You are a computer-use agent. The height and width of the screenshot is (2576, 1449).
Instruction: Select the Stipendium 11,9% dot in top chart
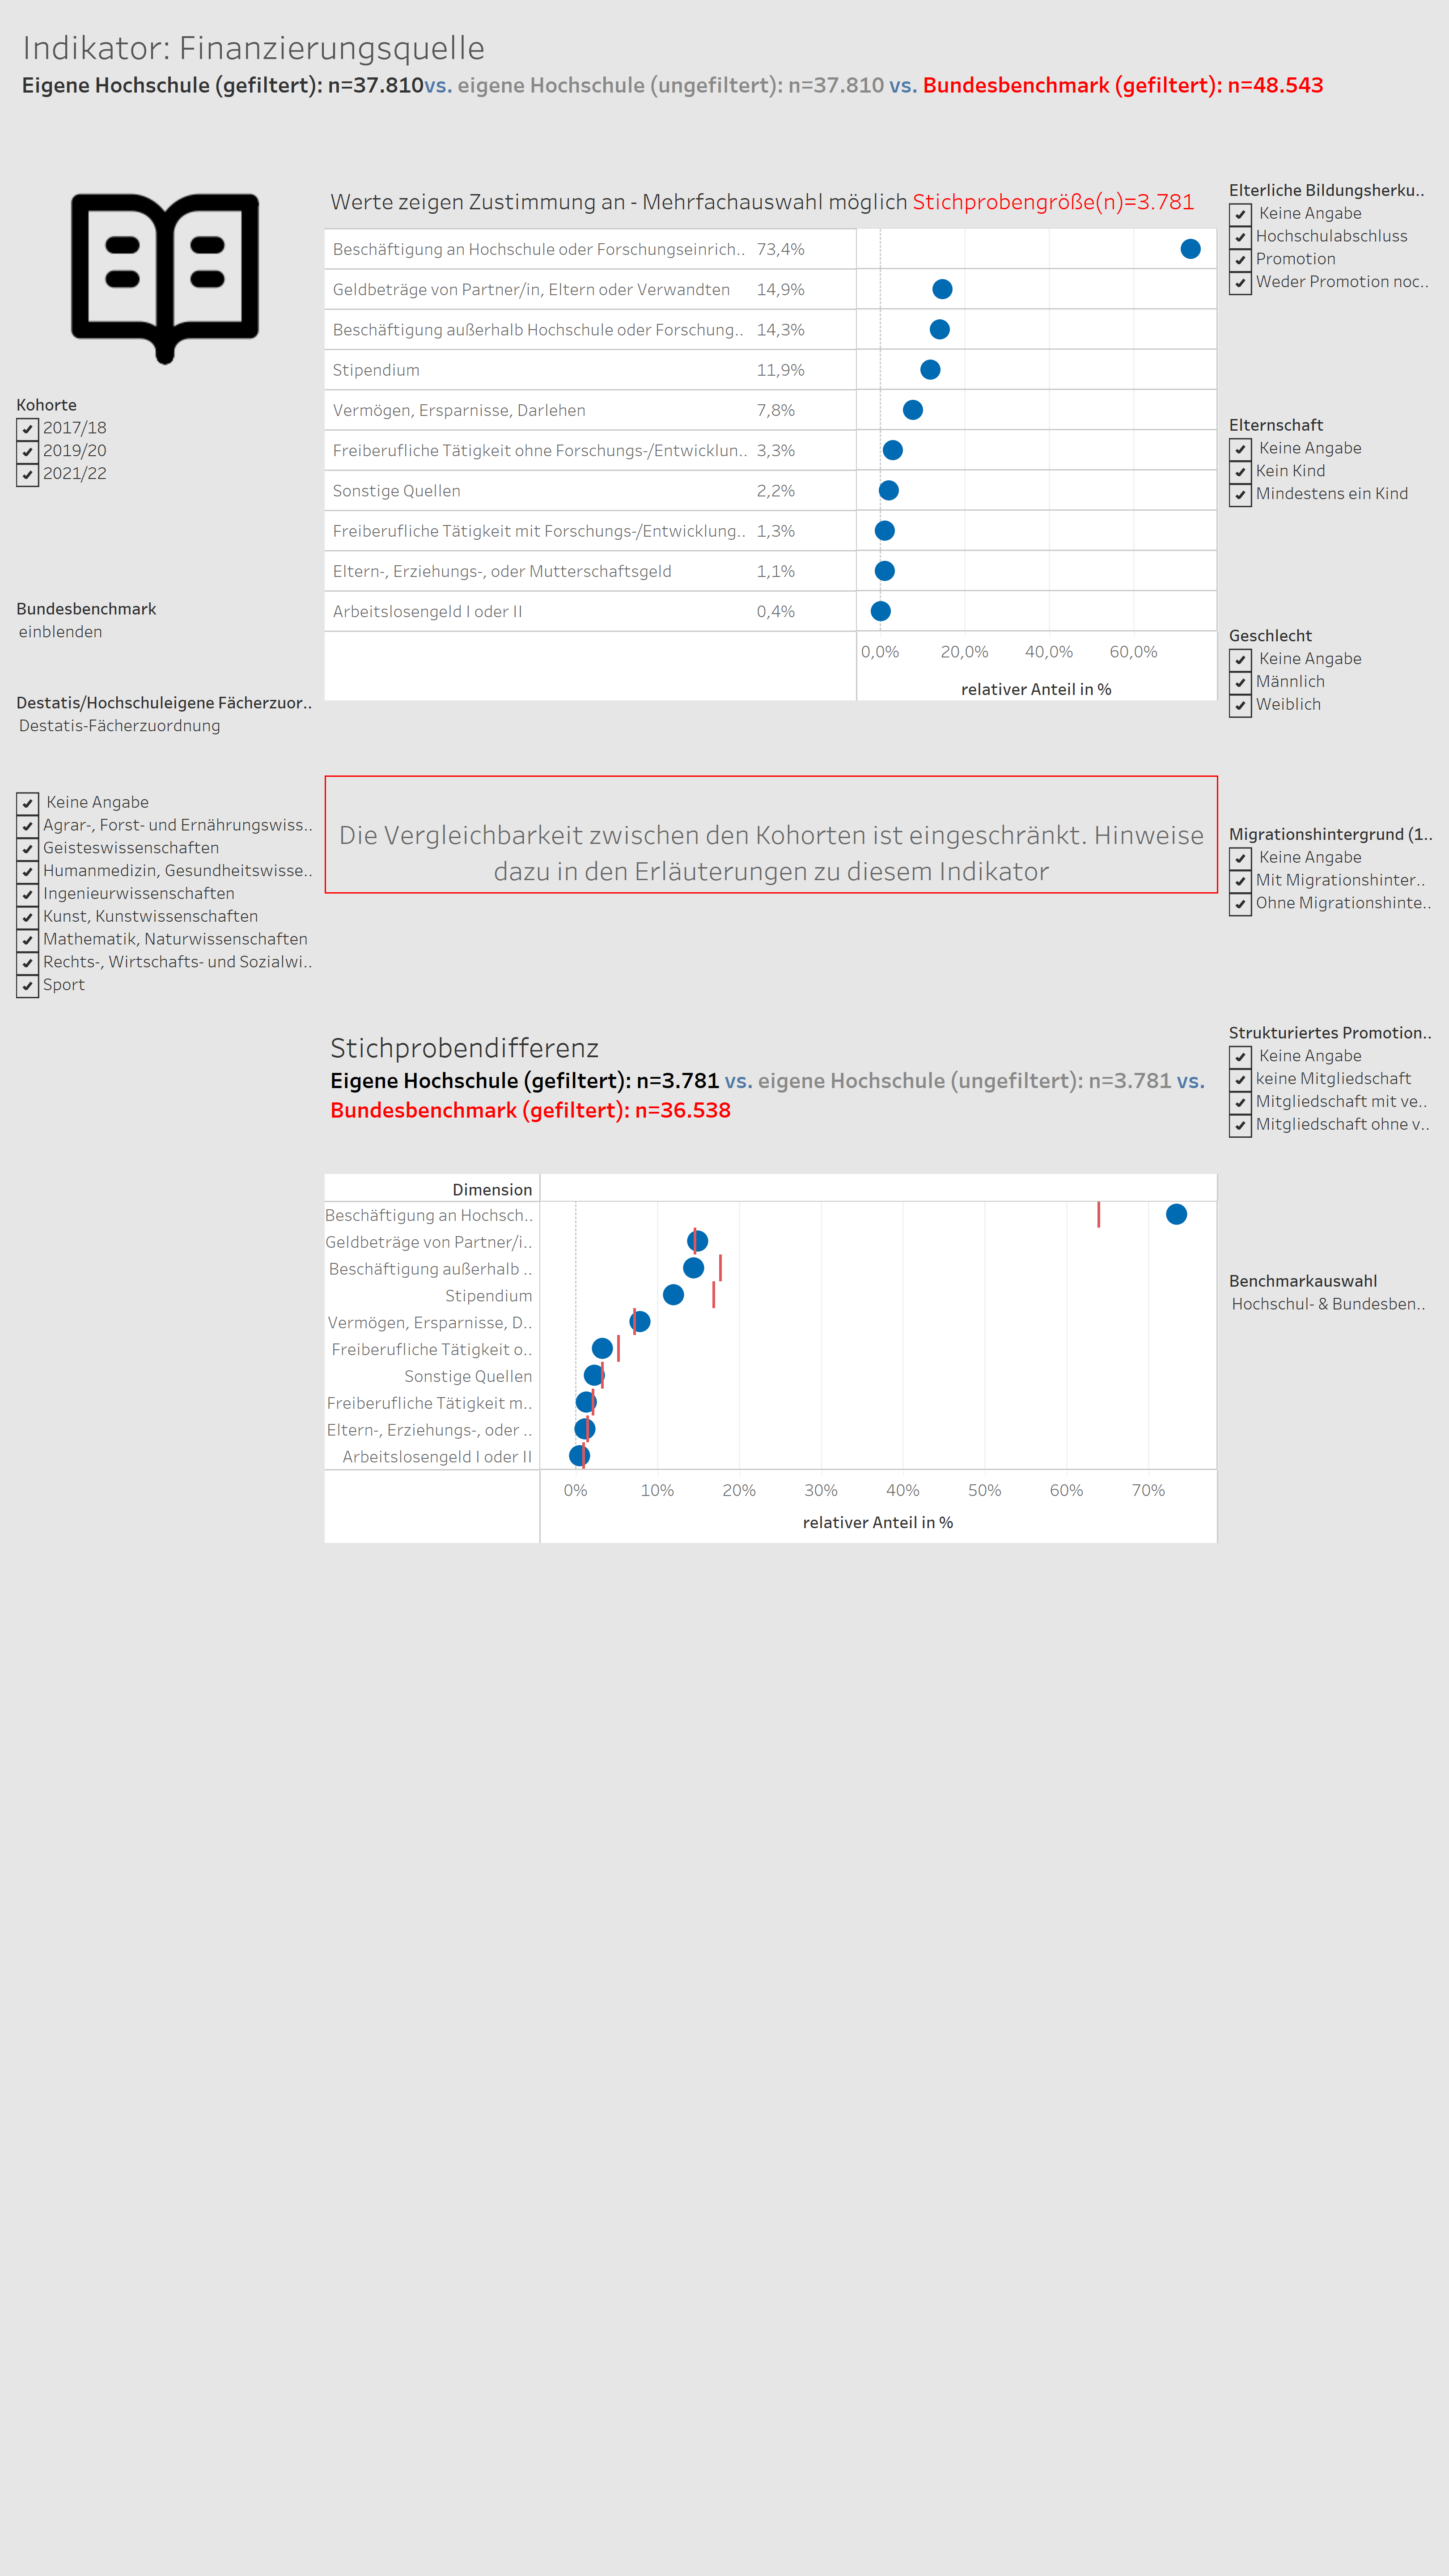[x=930, y=370]
